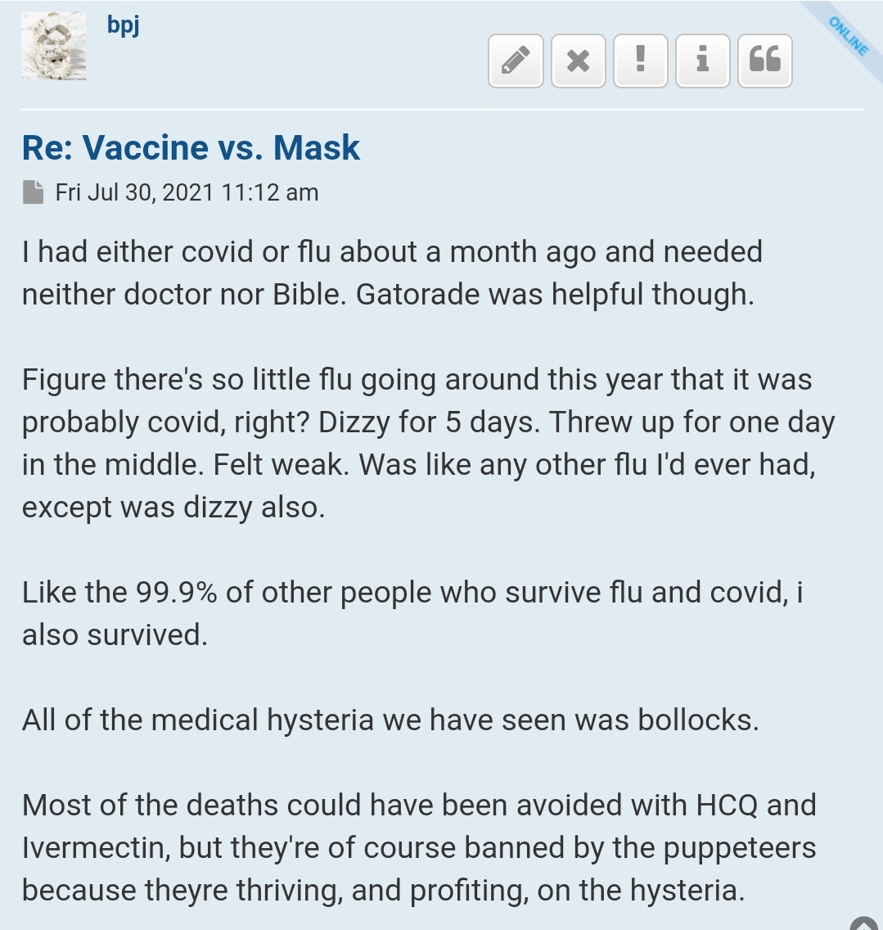The image size is (883, 930).
Task: Click the words "except was dizzy also"
Action: click(173, 508)
